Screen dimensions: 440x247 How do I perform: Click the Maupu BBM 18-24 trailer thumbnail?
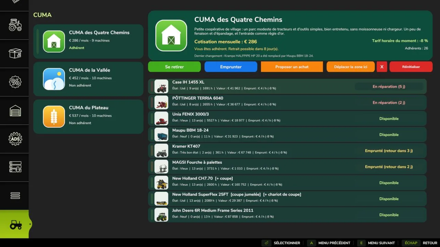click(x=161, y=134)
